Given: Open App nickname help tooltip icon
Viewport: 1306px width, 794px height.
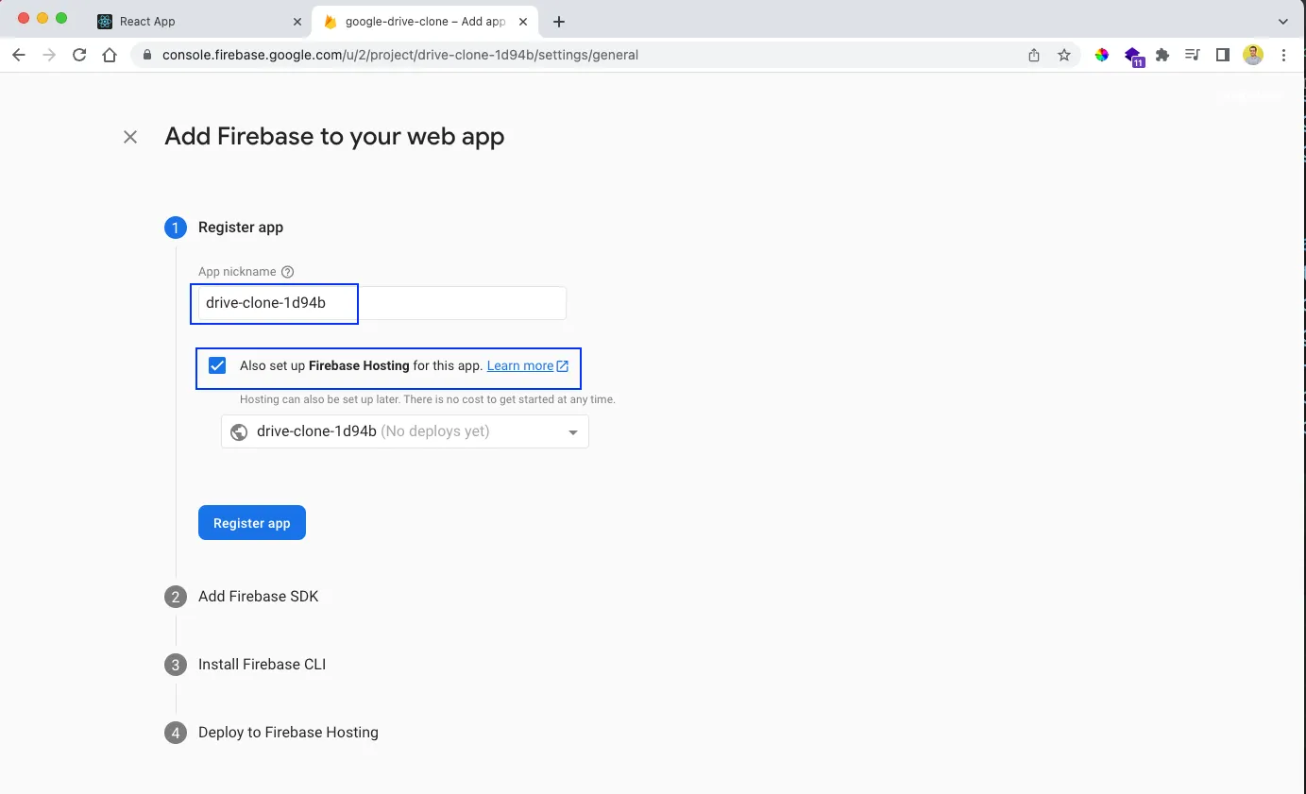Looking at the screenshot, I should 288,272.
